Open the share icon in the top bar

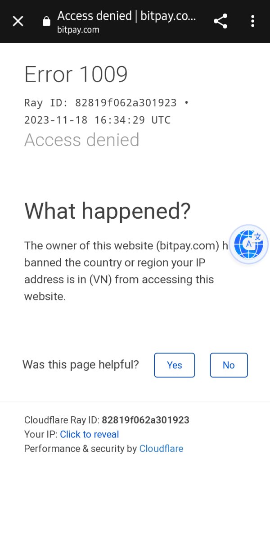(220, 21)
